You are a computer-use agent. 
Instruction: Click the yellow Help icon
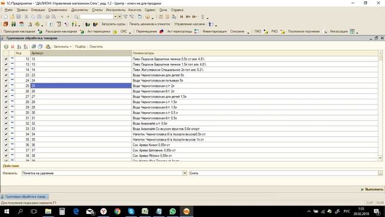coord(147,17)
